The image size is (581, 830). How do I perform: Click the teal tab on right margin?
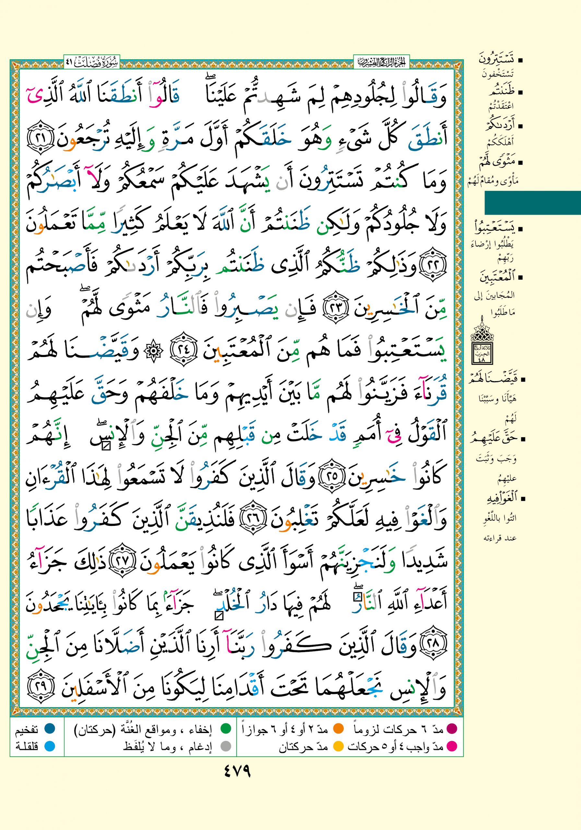coord(532,203)
